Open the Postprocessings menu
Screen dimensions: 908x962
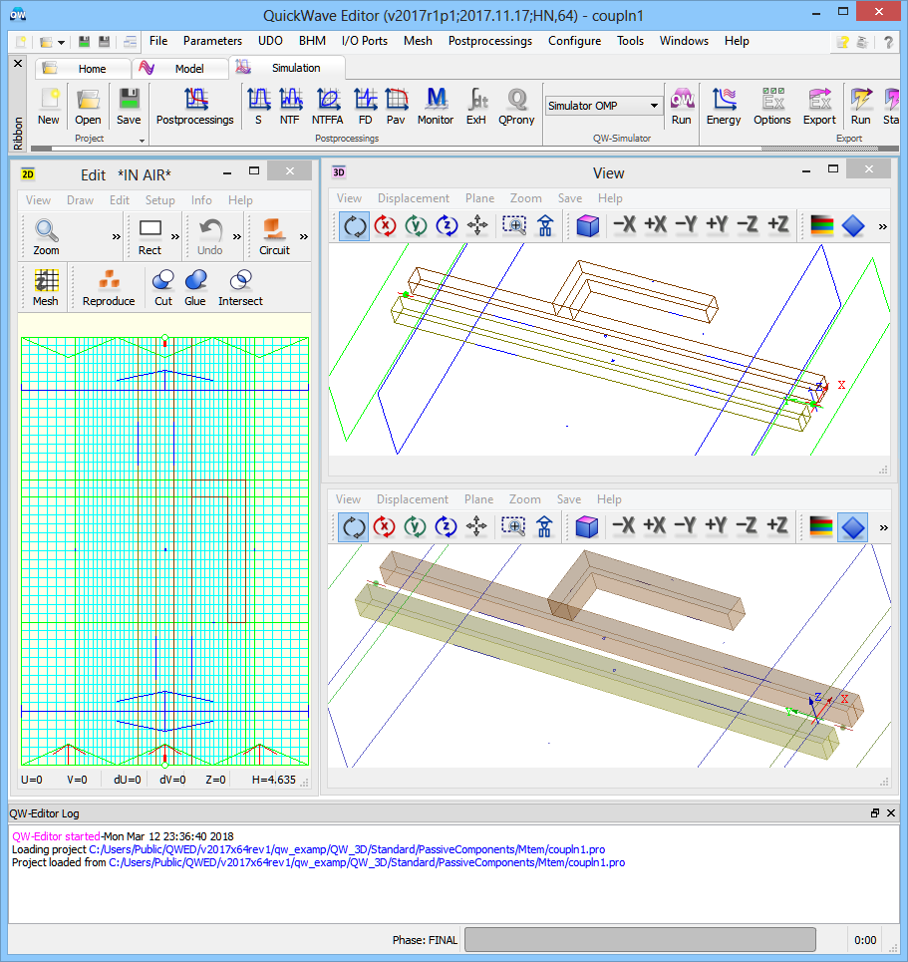coord(489,41)
